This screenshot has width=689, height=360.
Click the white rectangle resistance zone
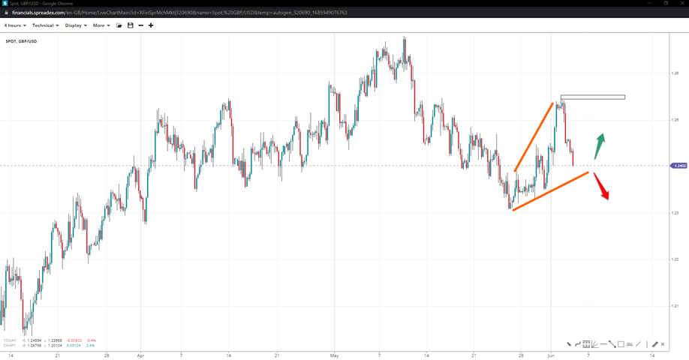pyautogui.click(x=592, y=97)
